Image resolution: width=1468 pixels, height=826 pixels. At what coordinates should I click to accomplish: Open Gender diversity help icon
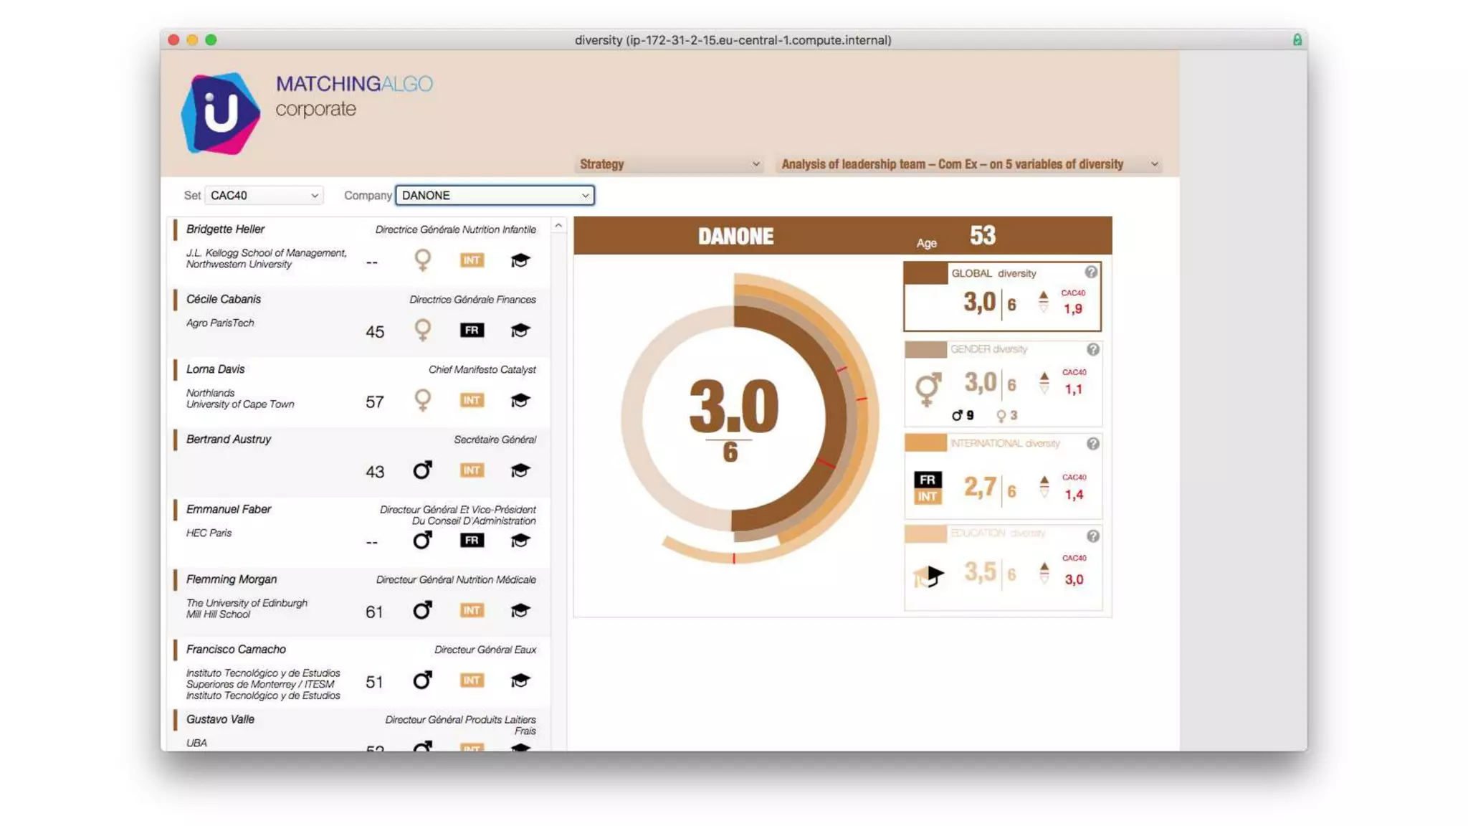pos(1092,349)
